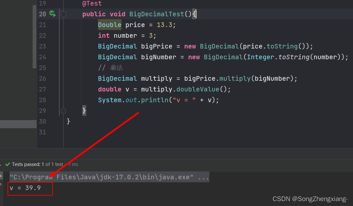Image resolution: width=353 pixels, height=206 pixels.
Task: Collapse method fold marker on line 20
Action: point(63,14)
